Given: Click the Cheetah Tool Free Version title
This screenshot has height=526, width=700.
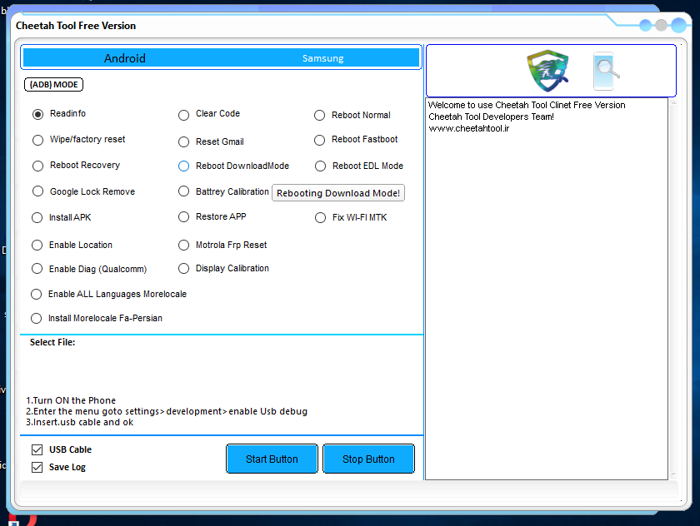Looking at the screenshot, I should pos(76,26).
